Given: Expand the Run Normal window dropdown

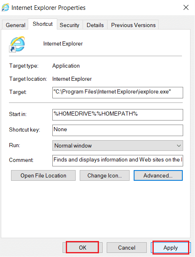Looking at the screenshot, I should pyautogui.click(x=117, y=146).
